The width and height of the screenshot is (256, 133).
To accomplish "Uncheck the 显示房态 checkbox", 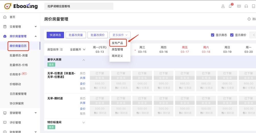I will click(x=212, y=35).
